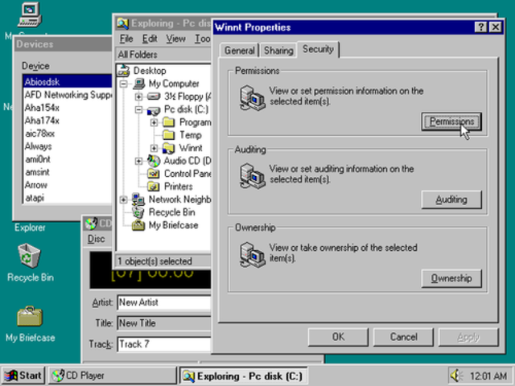Expand the 3½ Floppy drive node
The width and height of the screenshot is (515, 386).
pos(138,96)
